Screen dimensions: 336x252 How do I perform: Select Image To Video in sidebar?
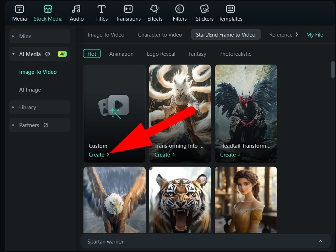pos(38,72)
